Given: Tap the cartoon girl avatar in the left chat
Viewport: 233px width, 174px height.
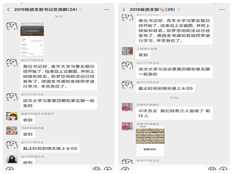Looking at the screenshot, I should coord(12,116).
